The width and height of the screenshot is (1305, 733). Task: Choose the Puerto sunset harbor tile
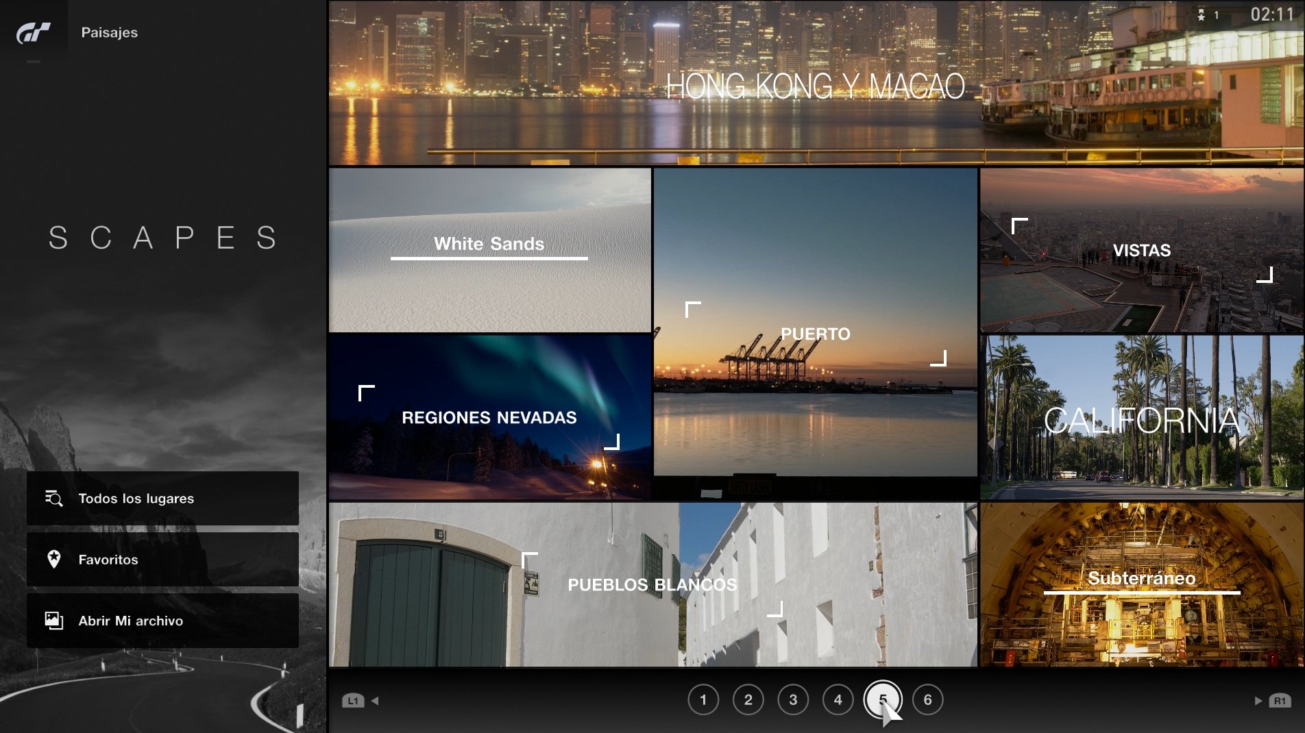[815, 334]
